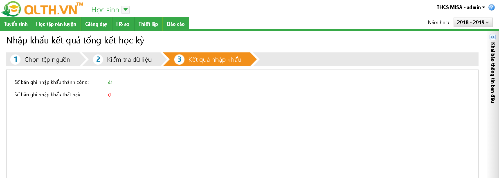Select step 2 Kiểm tra dữ liệu
The height and width of the screenshot is (178, 499).
(129, 59)
